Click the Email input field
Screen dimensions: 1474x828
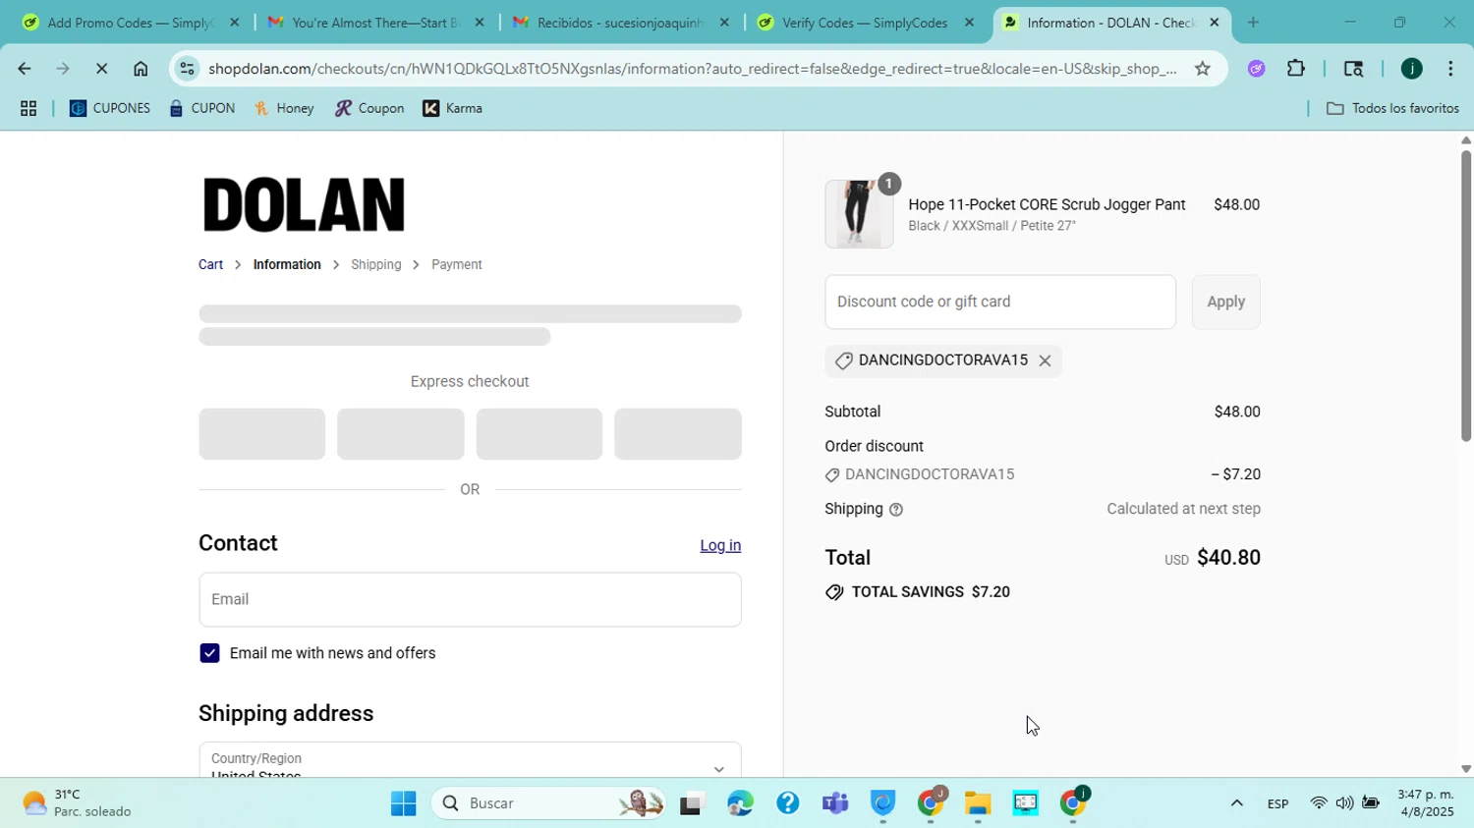(470, 600)
